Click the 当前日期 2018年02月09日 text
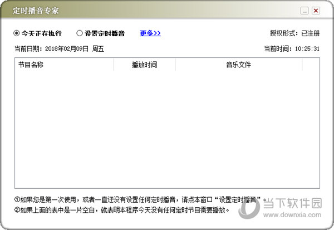334x230 pixels. tap(59, 49)
